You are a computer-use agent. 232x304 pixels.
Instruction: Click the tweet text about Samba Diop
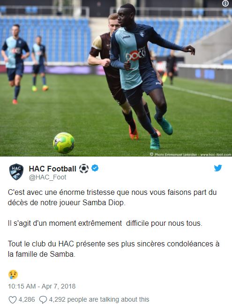(x=112, y=197)
